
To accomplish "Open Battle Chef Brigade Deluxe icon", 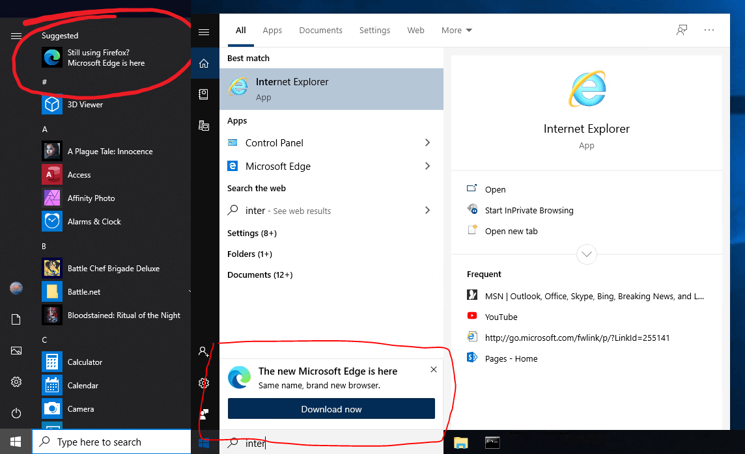I will pos(52,268).
